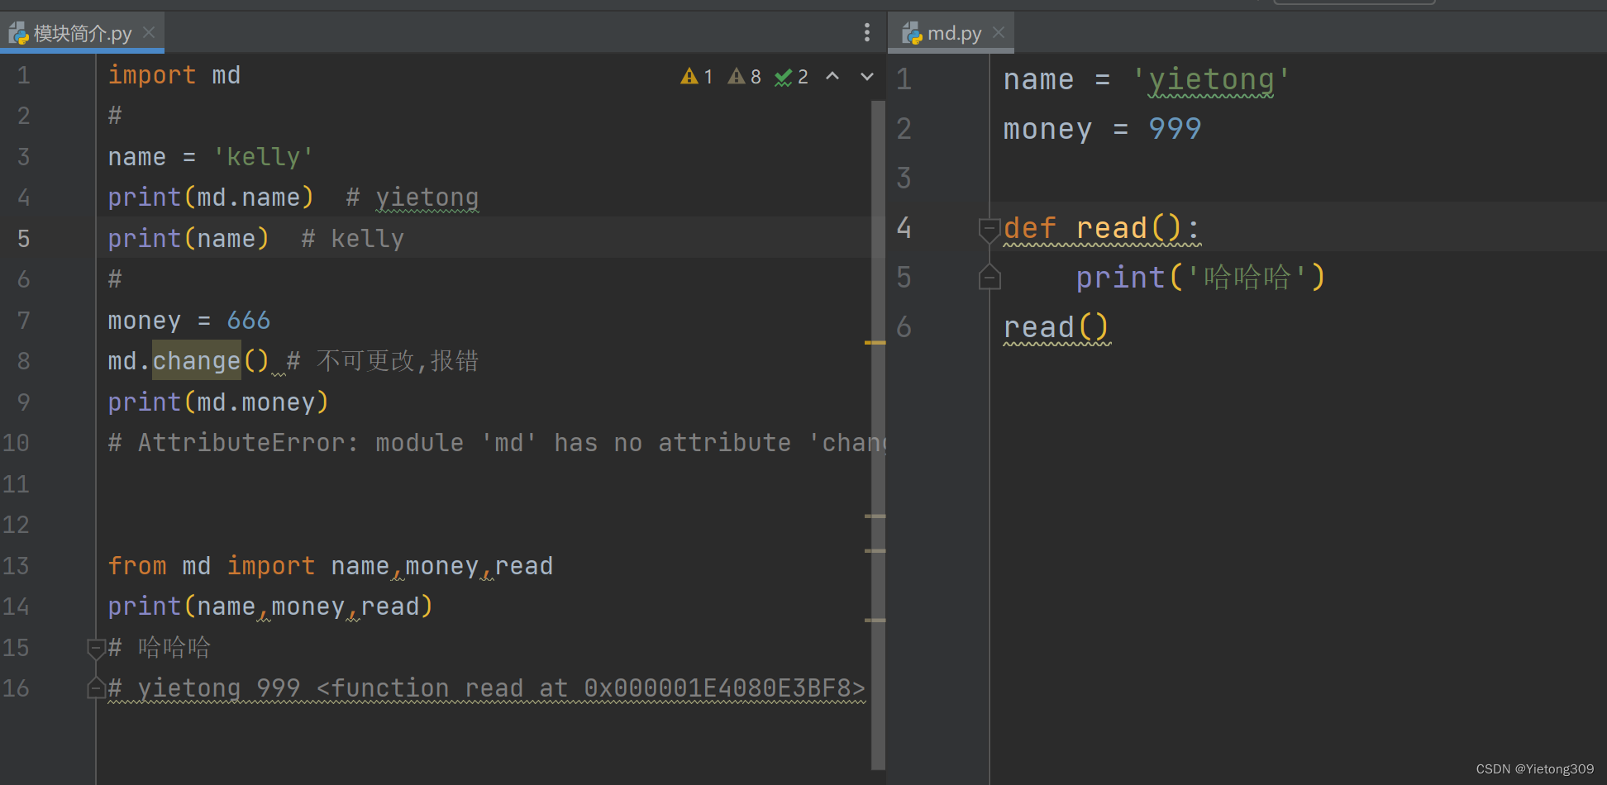1607x785 pixels.
Task: Click the green inspections checkmark showing 2
Action: tap(789, 76)
